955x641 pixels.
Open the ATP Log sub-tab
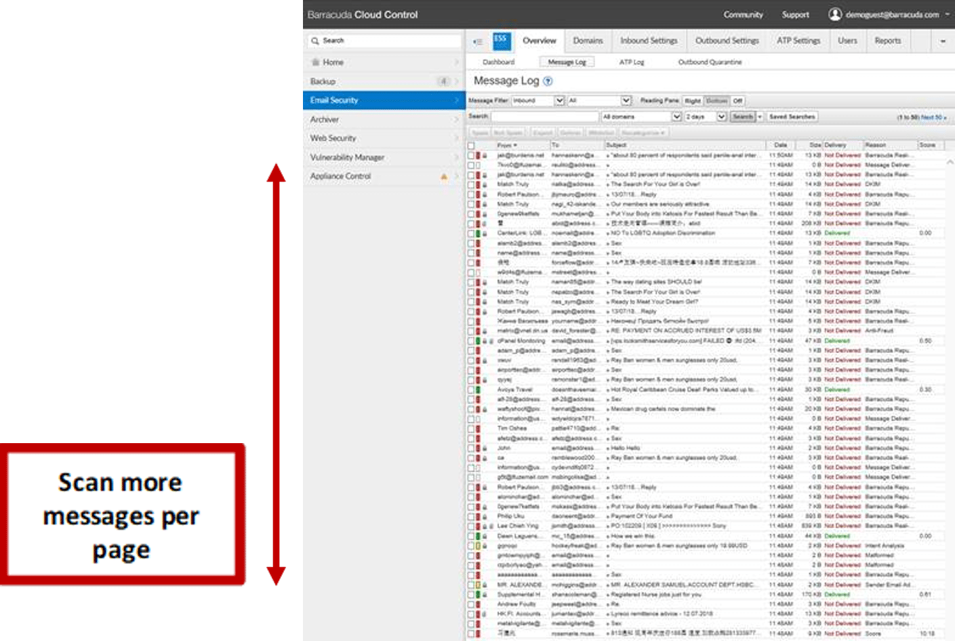click(x=631, y=62)
